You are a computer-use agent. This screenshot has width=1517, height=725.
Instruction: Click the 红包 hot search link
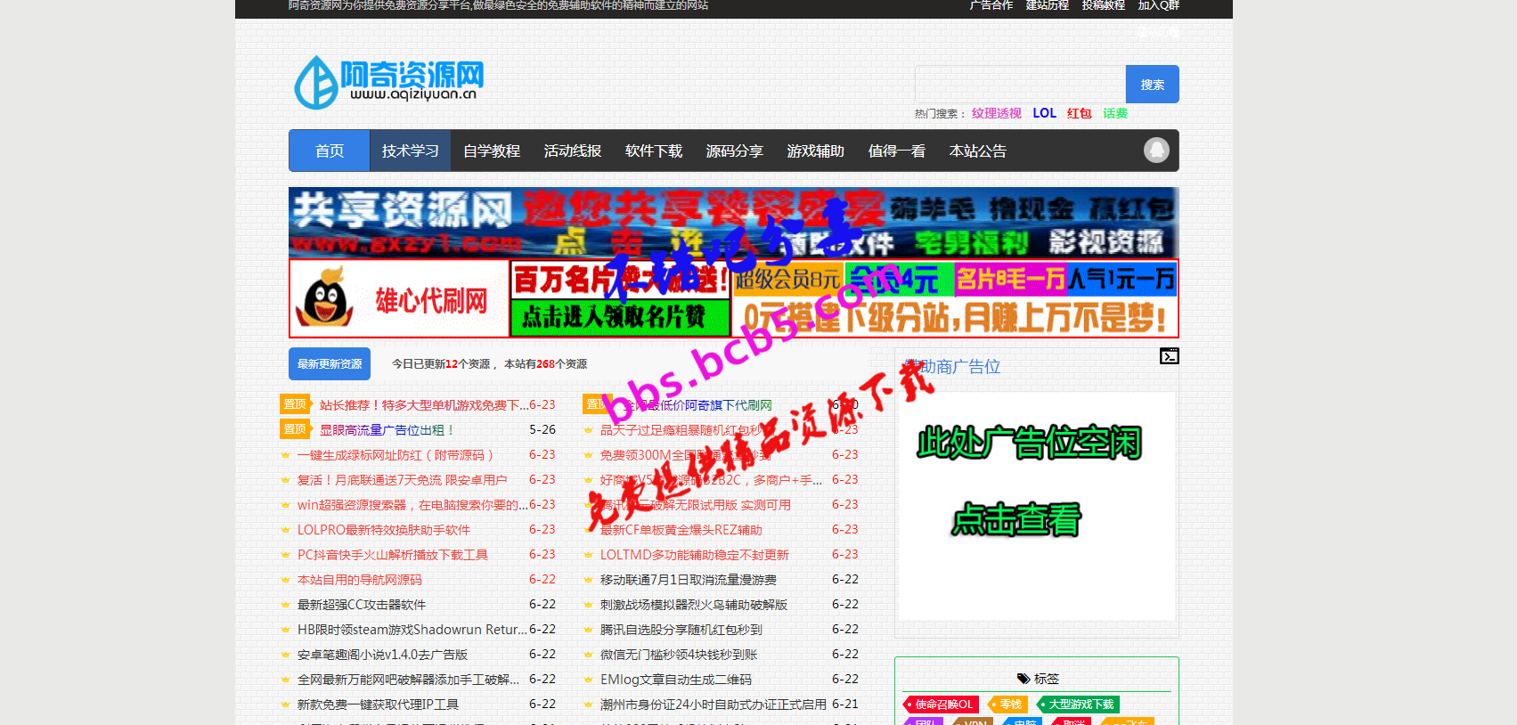pos(1079,113)
